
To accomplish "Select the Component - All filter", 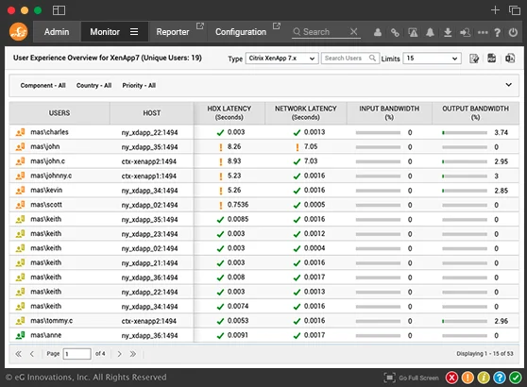I will coord(42,85).
